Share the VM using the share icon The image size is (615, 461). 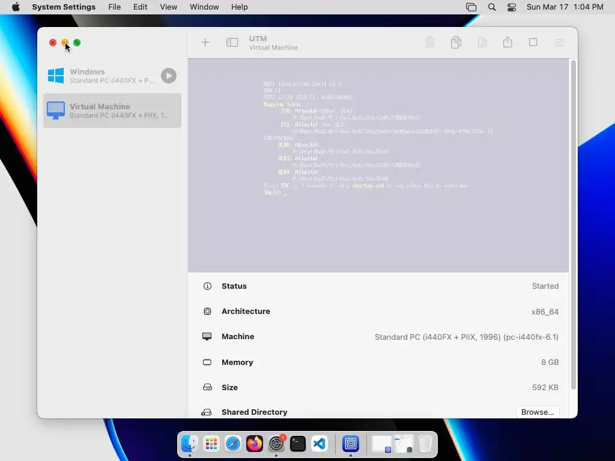tap(507, 41)
